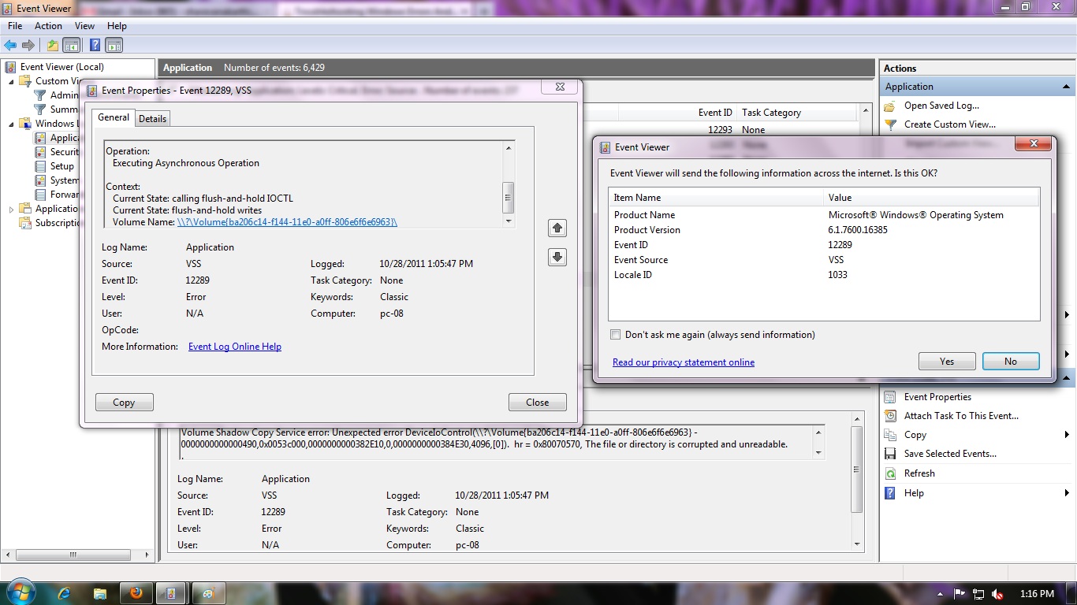Click the clock showing 1:16 PM
1077x605 pixels.
pyautogui.click(x=1037, y=594)
